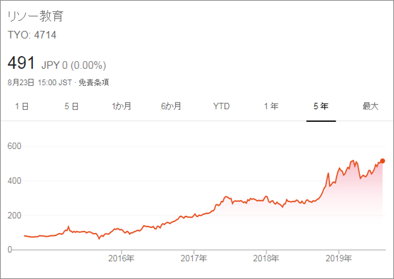Click the 600 y-axis label
Image resolution: width=394 pixels, height=279 pixels.
coord(15,146)
